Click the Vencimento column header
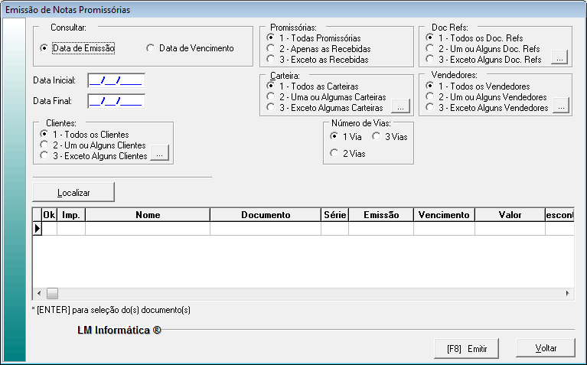 tap(444, 215)
